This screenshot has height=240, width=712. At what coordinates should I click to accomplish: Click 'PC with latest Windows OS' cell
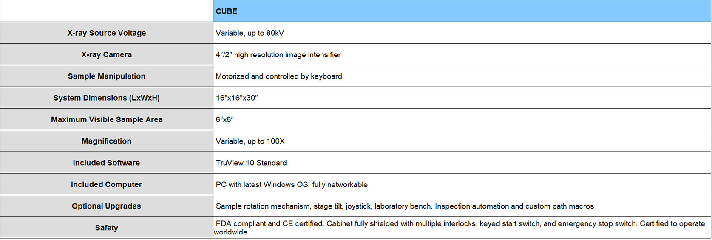coord(462,185)
